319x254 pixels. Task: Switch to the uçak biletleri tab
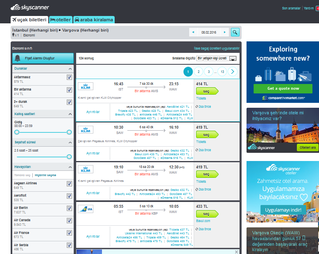[x=29, y=20]
